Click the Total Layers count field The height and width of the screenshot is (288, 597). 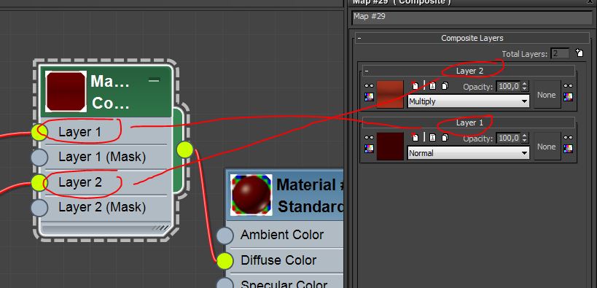click(560, 54)
